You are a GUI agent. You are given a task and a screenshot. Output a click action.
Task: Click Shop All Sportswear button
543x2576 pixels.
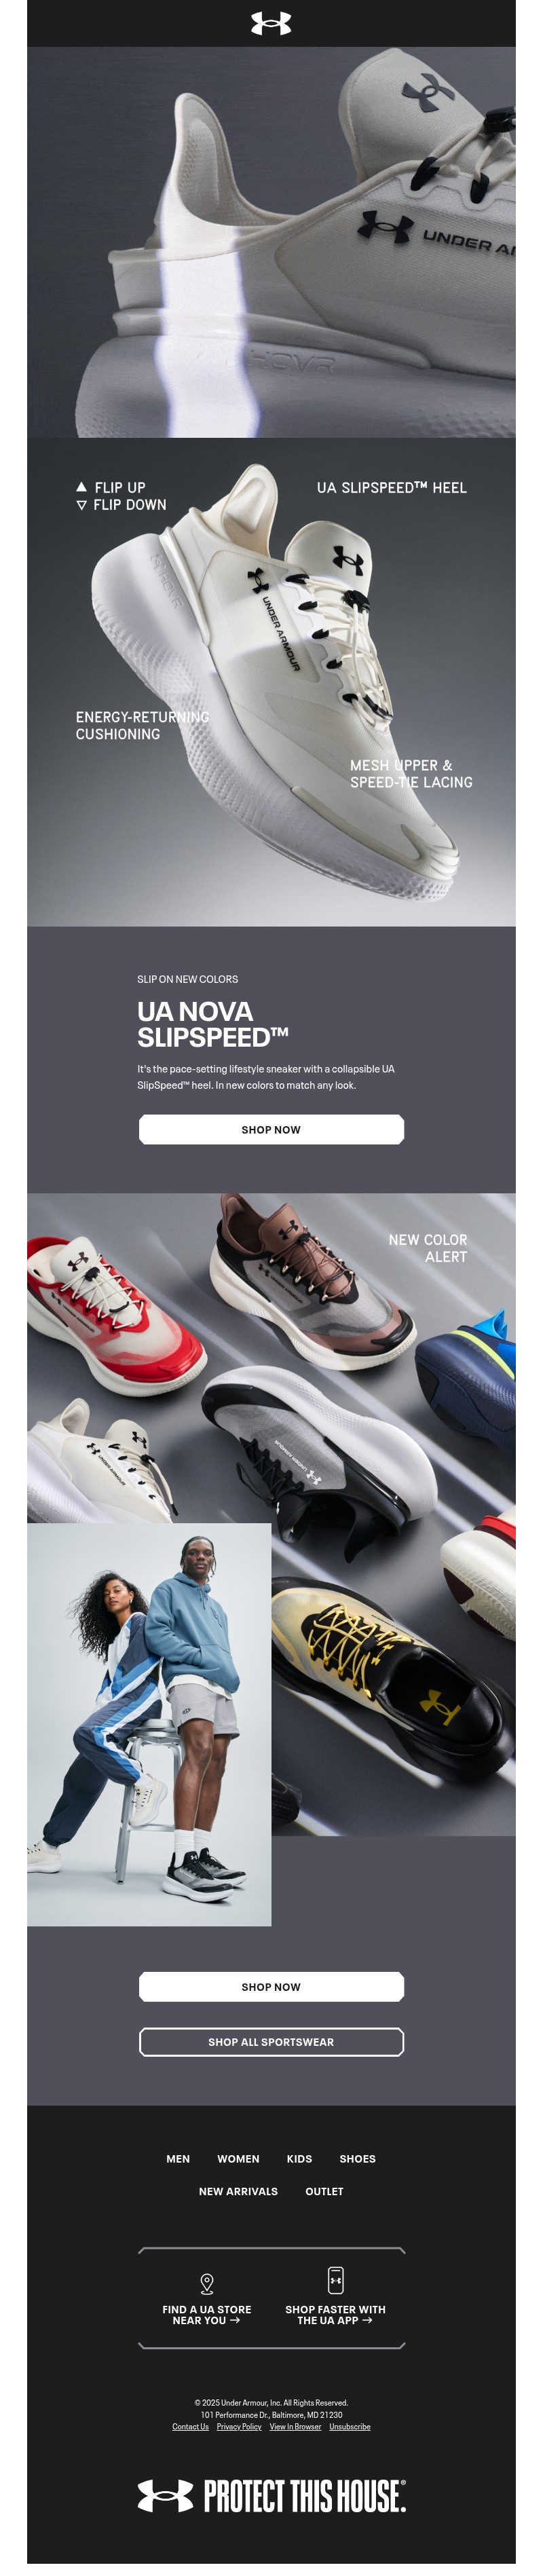(x=271, y=2042)
